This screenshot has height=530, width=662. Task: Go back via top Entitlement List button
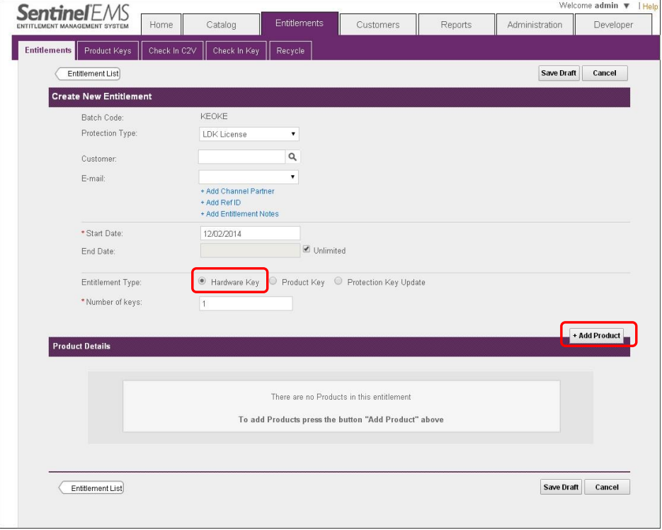click(89, 74)
